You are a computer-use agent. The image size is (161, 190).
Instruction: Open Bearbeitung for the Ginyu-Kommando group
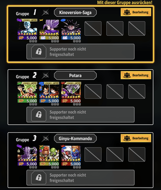136,138
